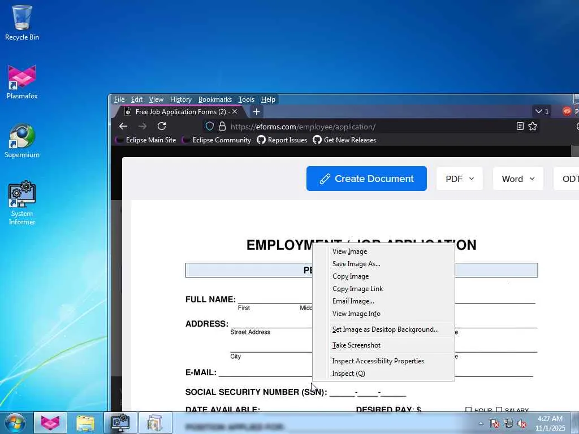
Task: Click the tracking protection shield icon
Action: click(x=209, y=126)
